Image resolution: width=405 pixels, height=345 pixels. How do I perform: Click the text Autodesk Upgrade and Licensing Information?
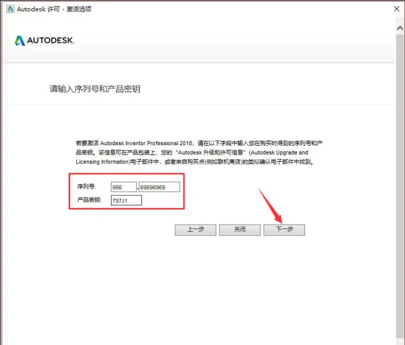pyautogui.click(x=192, y=157)
